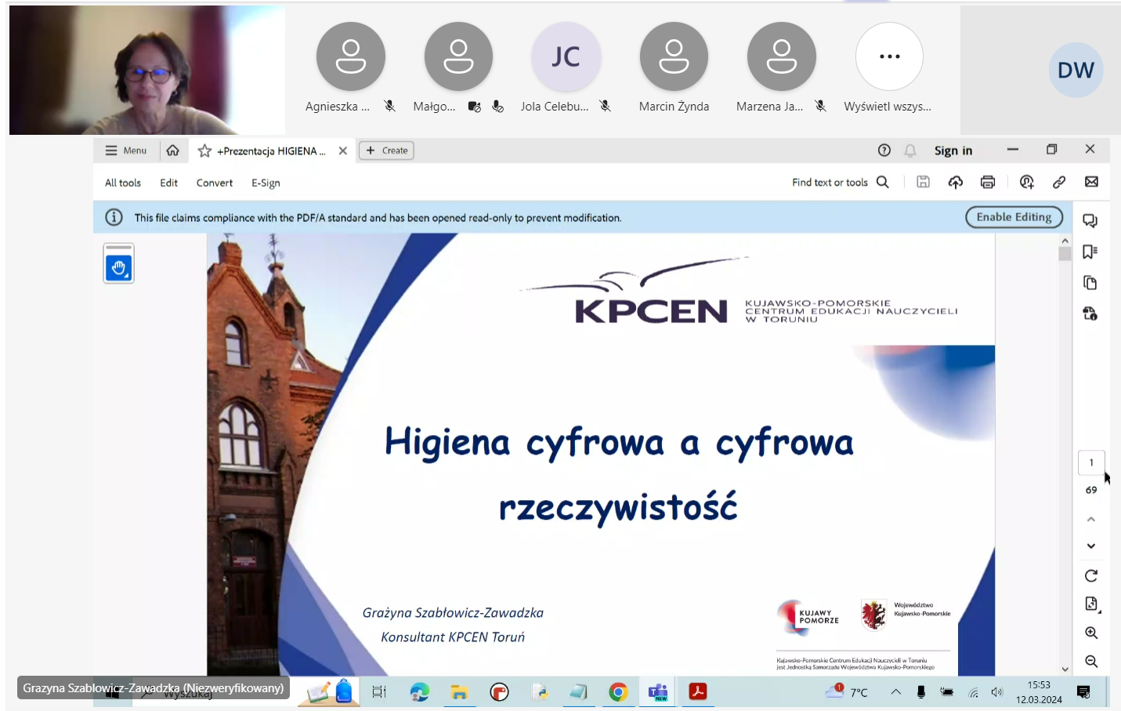Close the Prezentacja HIGIENA tab

342,151
